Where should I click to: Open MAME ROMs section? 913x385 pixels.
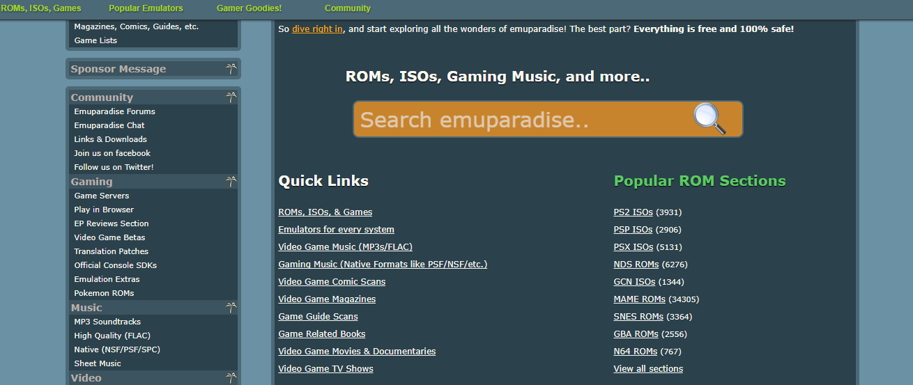click(639, 299)
